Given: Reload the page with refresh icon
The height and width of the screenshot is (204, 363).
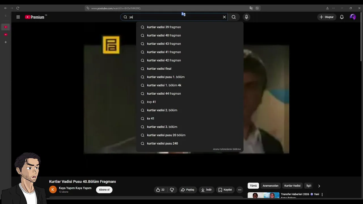Looking at the screenshot, I should [x=18, y=8].
